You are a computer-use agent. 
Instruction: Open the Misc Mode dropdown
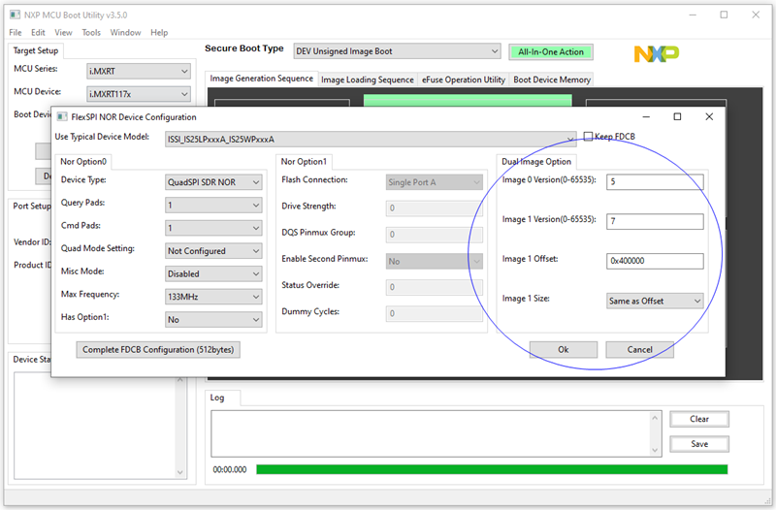click(x=213, y=273)
